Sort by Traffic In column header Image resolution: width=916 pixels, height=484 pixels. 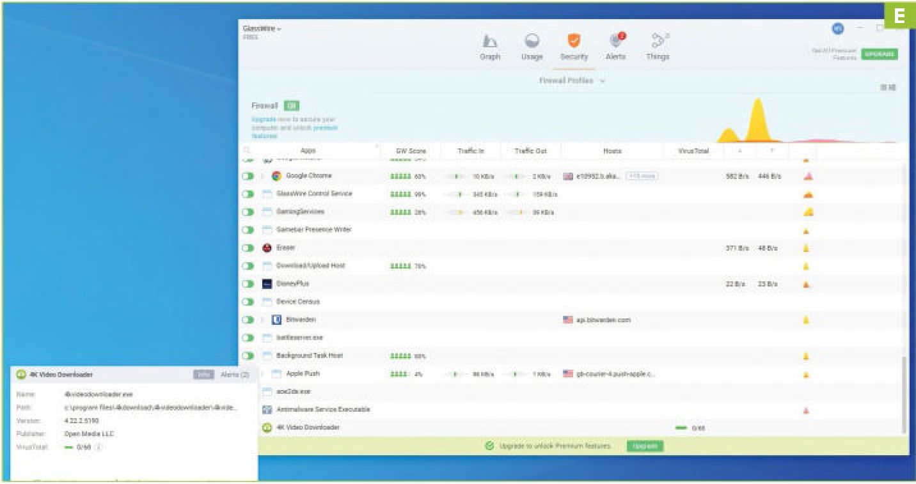click(x=471, y=151)
